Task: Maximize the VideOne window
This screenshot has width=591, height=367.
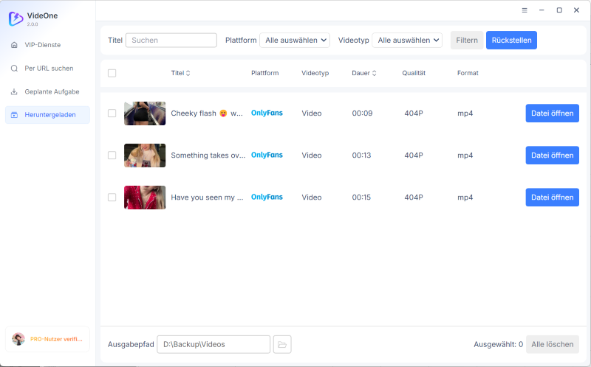Action: pos(559,10)
